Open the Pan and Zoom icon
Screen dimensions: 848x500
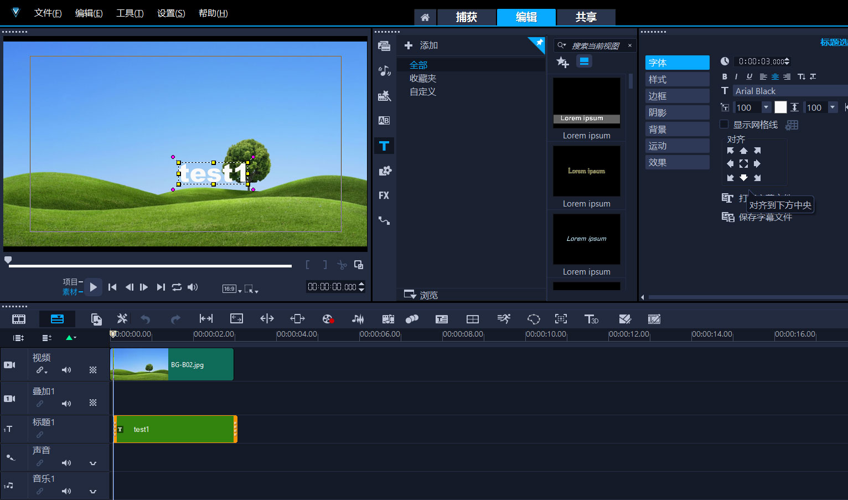click(561, 319)
